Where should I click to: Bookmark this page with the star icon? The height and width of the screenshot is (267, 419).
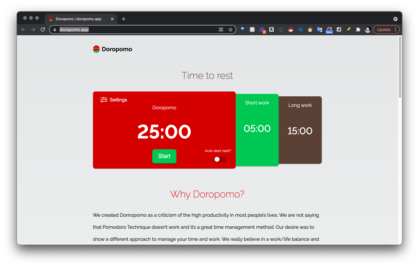(x=231, y=29)
